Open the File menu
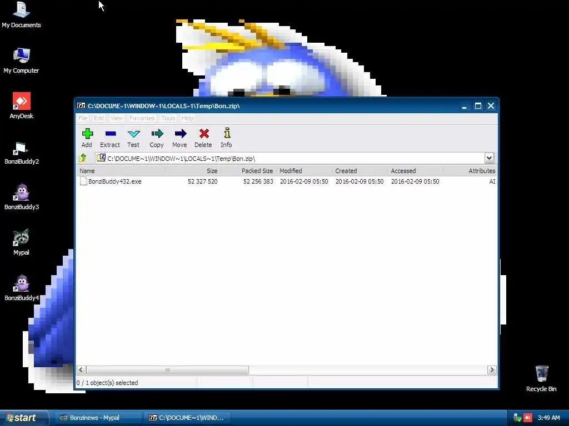The image size is (569, 426). coord(83,118)
